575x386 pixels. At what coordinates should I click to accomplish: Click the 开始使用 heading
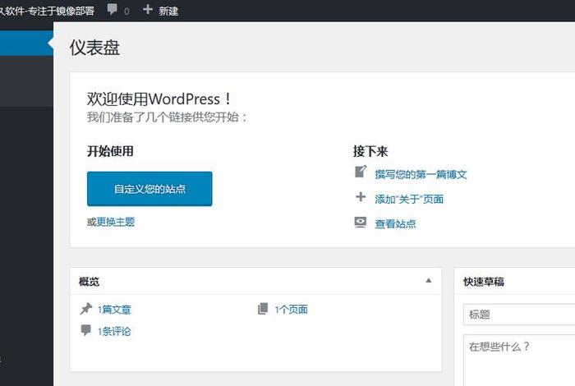110,151
